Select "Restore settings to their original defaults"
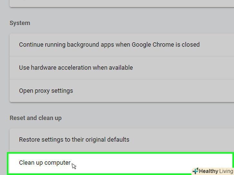 click(x=74, y=140)
